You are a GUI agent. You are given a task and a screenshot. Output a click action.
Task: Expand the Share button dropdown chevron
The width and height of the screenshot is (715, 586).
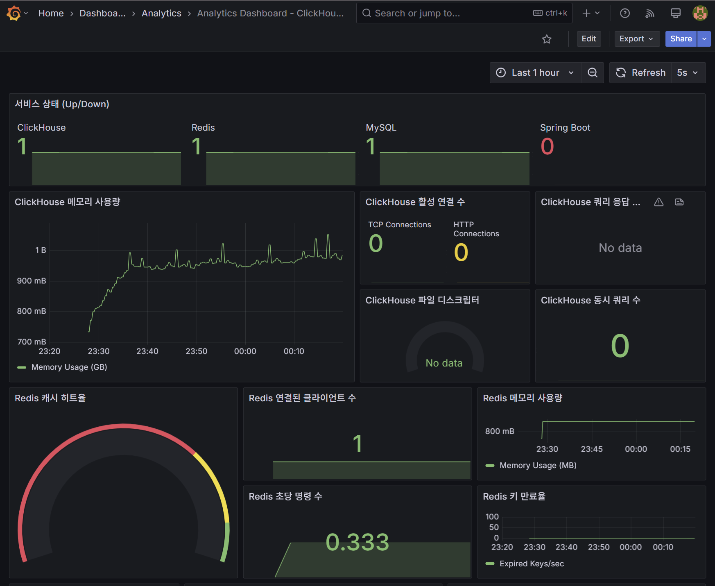click(704, 39)
